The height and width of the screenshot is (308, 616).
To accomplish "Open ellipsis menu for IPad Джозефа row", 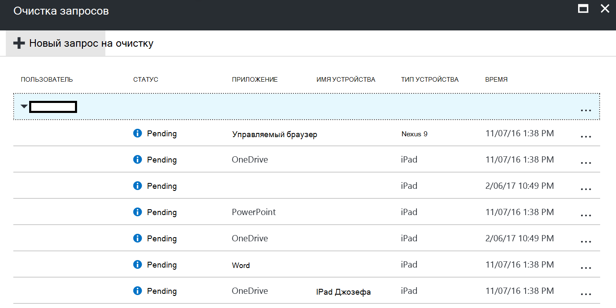I will (586, 294).
